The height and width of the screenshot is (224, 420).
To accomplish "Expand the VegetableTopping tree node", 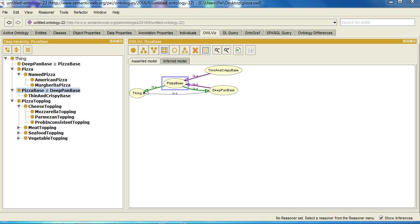I will click(x=19, y=138).
